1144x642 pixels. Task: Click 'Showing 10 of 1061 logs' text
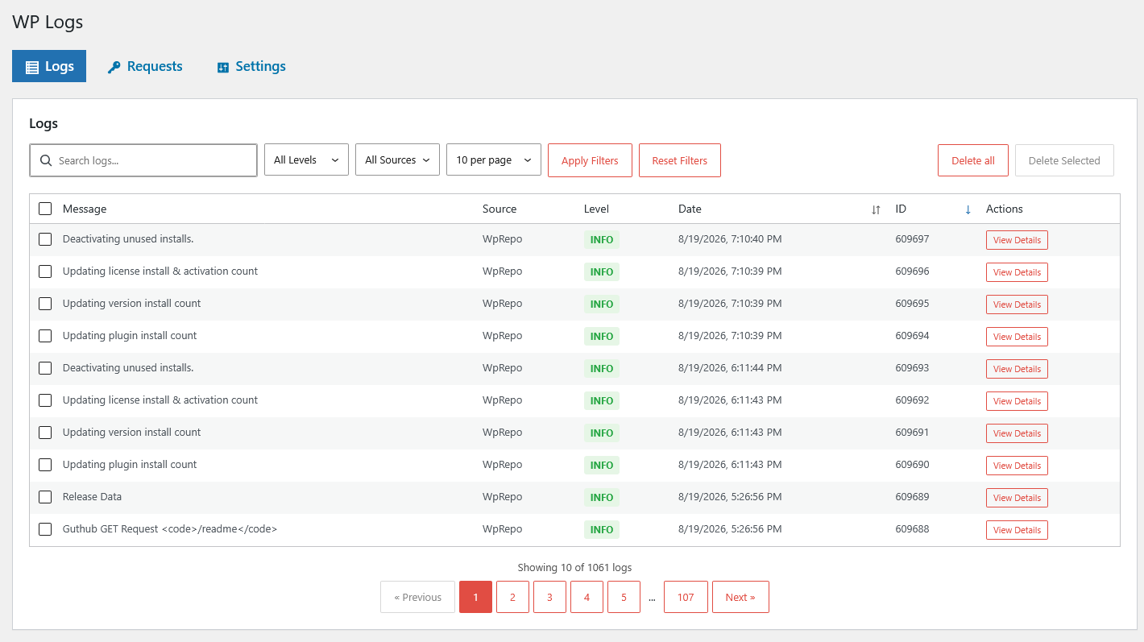point(574,567)
